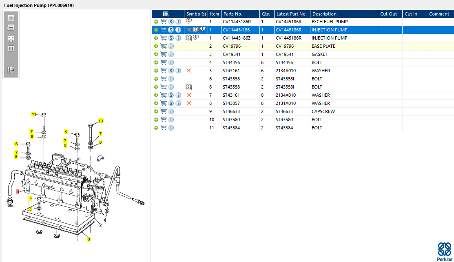Open info for GASKET CV19541

171,54
